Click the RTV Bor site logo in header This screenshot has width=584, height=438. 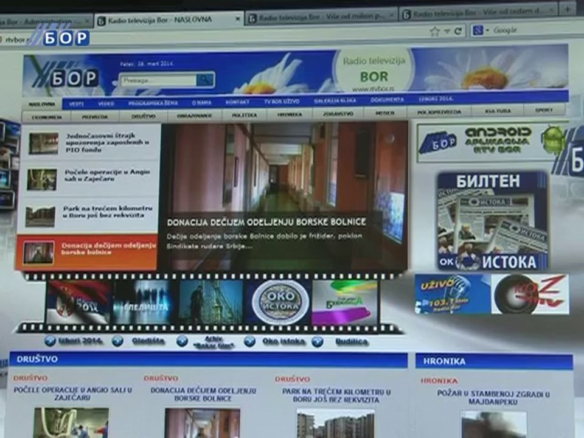(66, 77)
